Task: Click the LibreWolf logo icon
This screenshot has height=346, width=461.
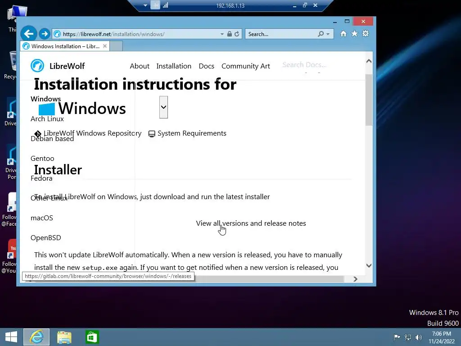Action: click(37, 66)
